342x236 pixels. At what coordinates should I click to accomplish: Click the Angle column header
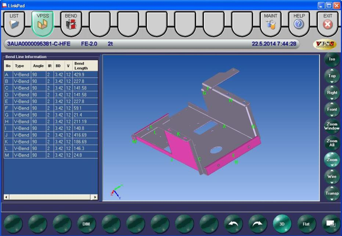(x=38, y=66)
